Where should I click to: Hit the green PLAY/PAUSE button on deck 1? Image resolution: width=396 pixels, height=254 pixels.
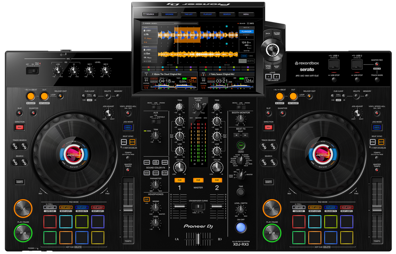coord(23,233)
